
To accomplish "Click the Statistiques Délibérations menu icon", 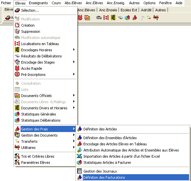I will click(17, 120).
